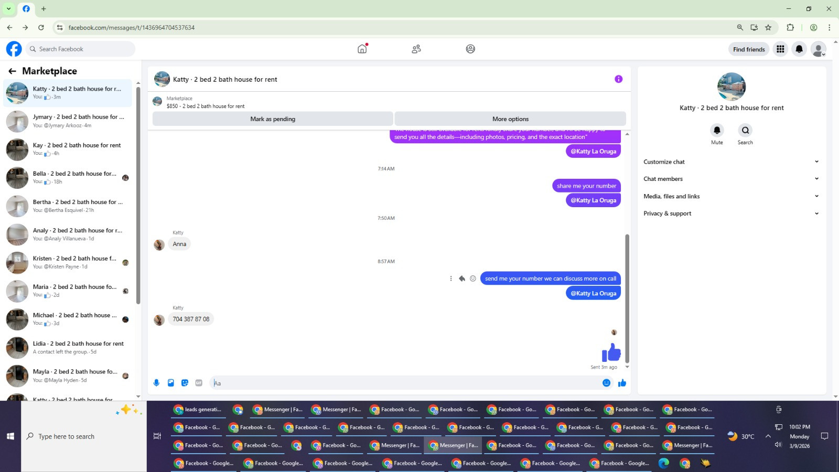Open Mayla 2 bed 2 bath conversation
Image resolution: width=839 pixels, height=472 pixels.
pyautogui.click(x=68, y=376)
